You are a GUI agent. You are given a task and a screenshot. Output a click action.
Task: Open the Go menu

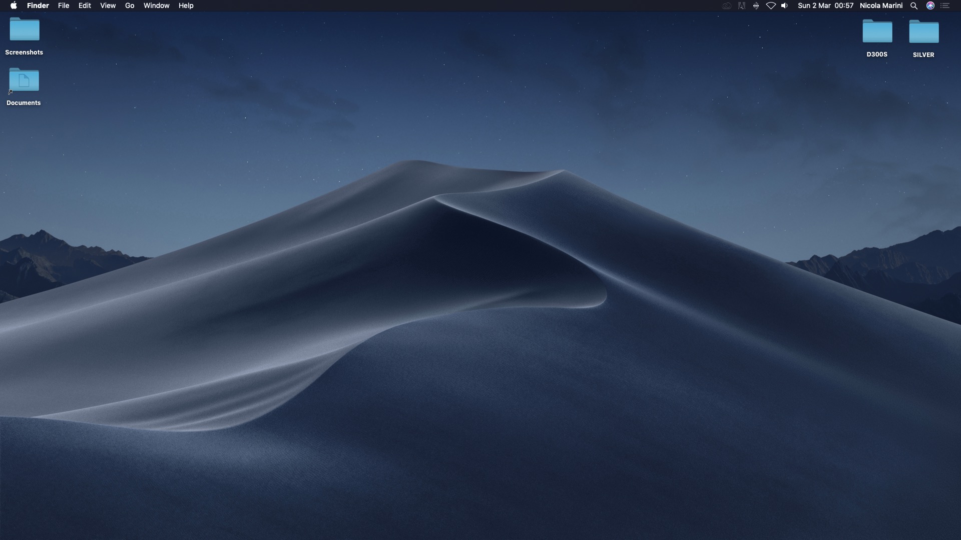130,5
